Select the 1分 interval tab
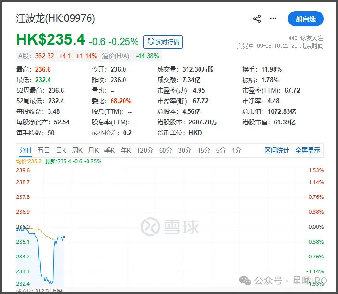Image resolution: width=338 pixels, height=294 pixels. [x=237, y=150]
